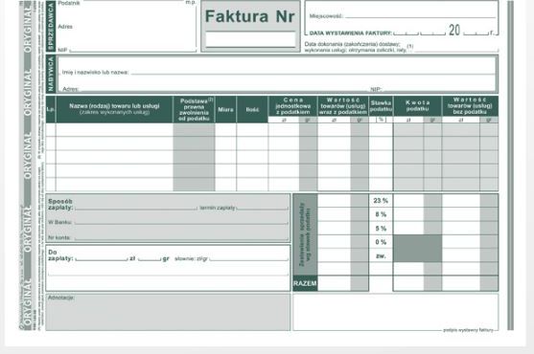Screen dimensions: 534x354
Task: Click the Sposób zapłaty line
Action: tap(136, 207)
